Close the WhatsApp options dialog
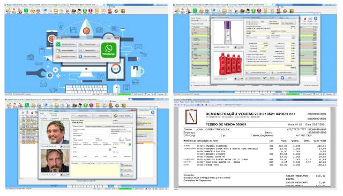This screenshot has height=196, width=343. pos(118,38)
